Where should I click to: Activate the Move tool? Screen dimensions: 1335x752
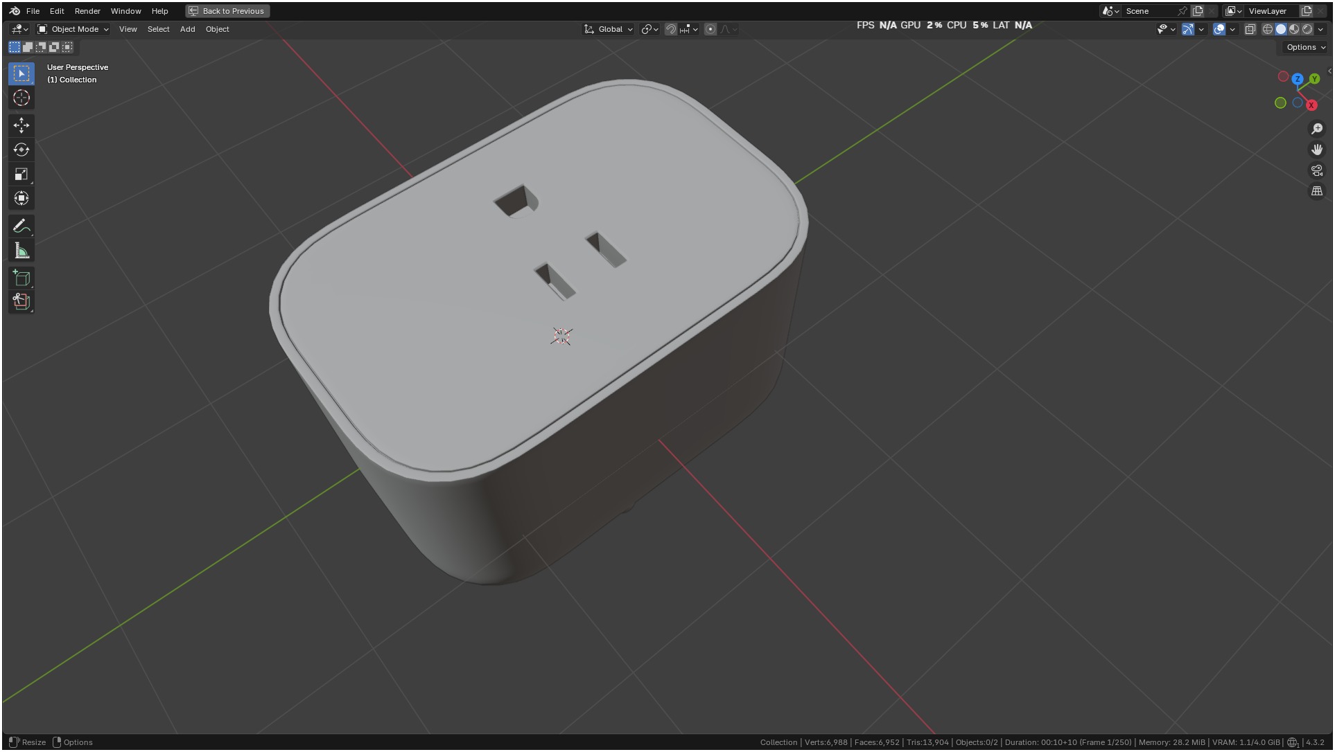[21, 125]
